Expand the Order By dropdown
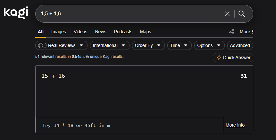The image size is (276, 140). 148,45
